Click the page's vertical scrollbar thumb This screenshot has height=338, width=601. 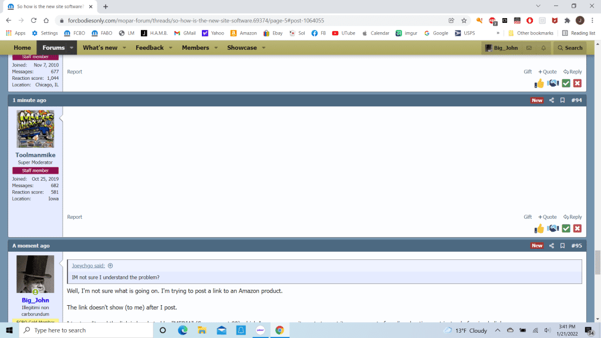click(x=597, y=258)
